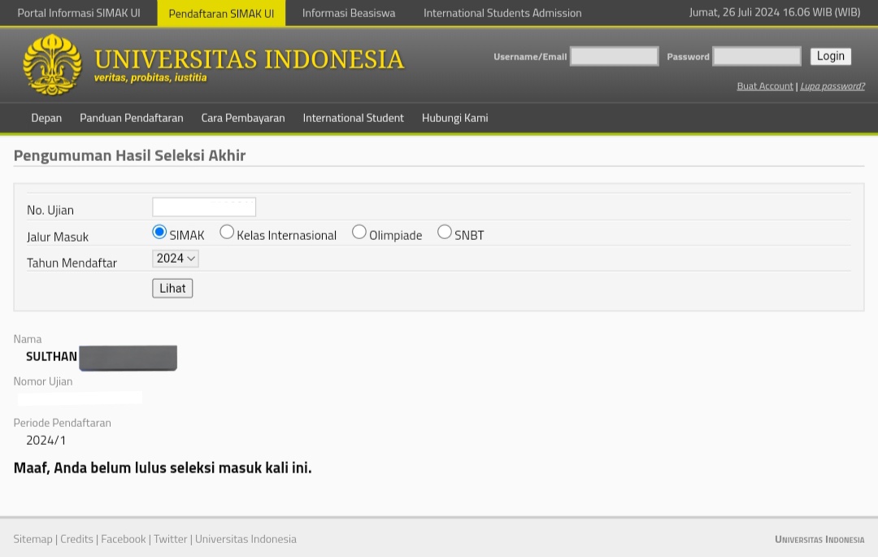
Task: Click the Password input field
Action: tap(757, 56)
